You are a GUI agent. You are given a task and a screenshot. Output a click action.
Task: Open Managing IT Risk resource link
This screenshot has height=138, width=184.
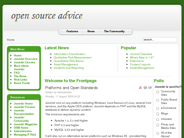click(25, 135)
